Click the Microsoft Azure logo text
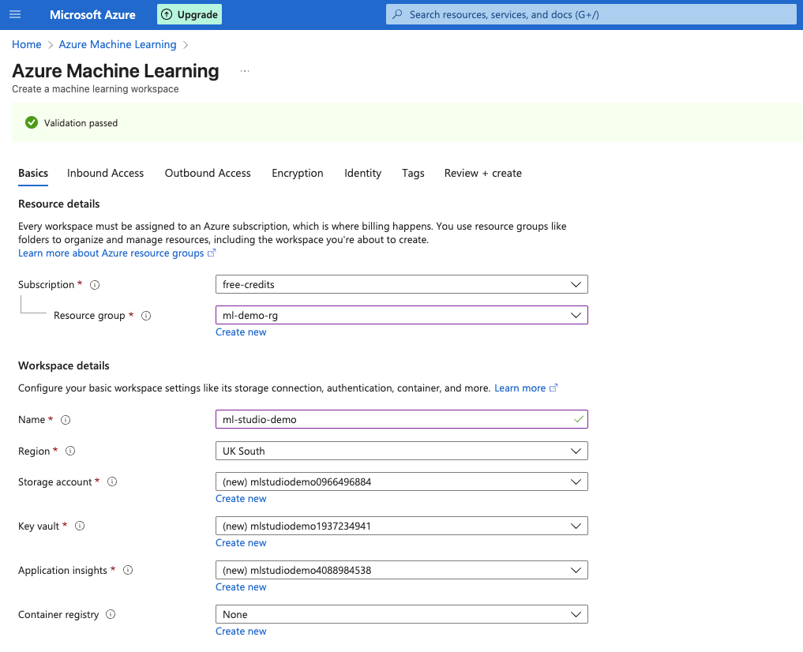The height and width of the screenshot is (652, 803). click(92, 15)
